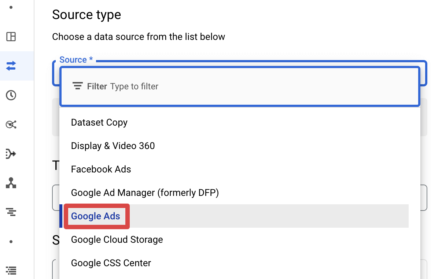
Task: Open the Scheduled queries clock icon
Action: 11,95
